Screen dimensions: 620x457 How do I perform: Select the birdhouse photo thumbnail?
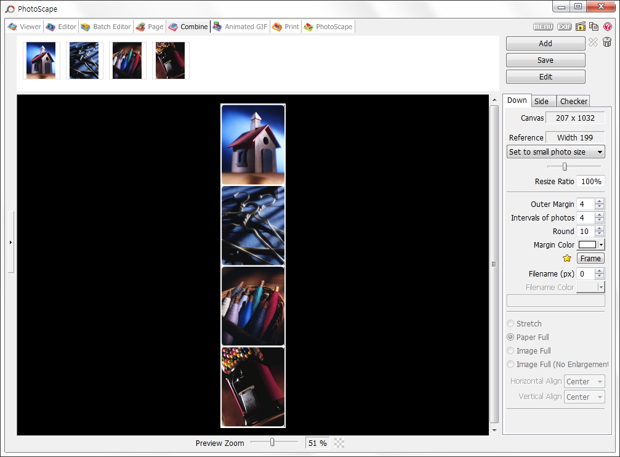pos(41,60)
